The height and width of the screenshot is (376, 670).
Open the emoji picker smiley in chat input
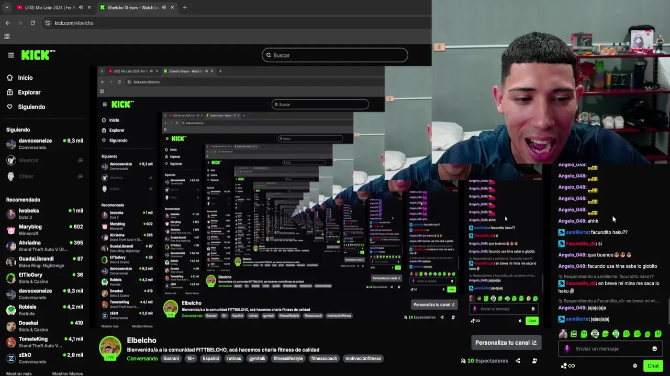[654, 349]
